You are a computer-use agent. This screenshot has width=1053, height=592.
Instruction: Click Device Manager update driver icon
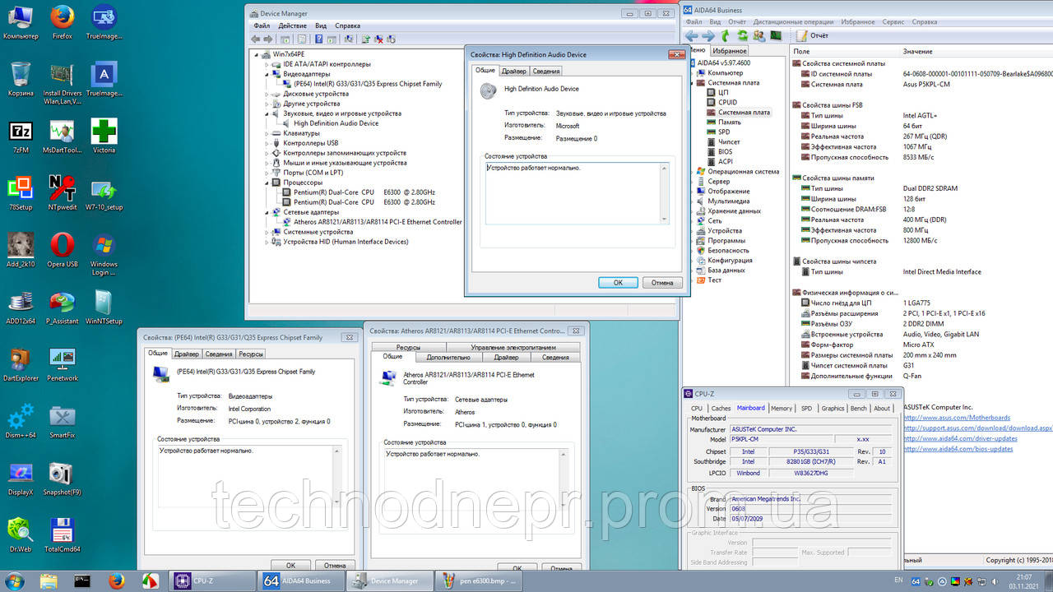pos(365,39)
